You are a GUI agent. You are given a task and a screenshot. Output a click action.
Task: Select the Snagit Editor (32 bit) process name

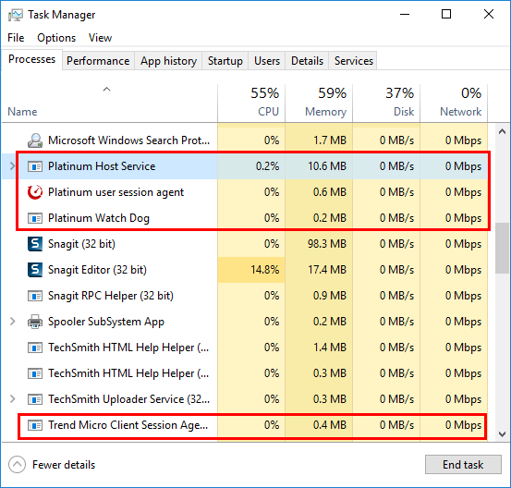pos(97,270)
